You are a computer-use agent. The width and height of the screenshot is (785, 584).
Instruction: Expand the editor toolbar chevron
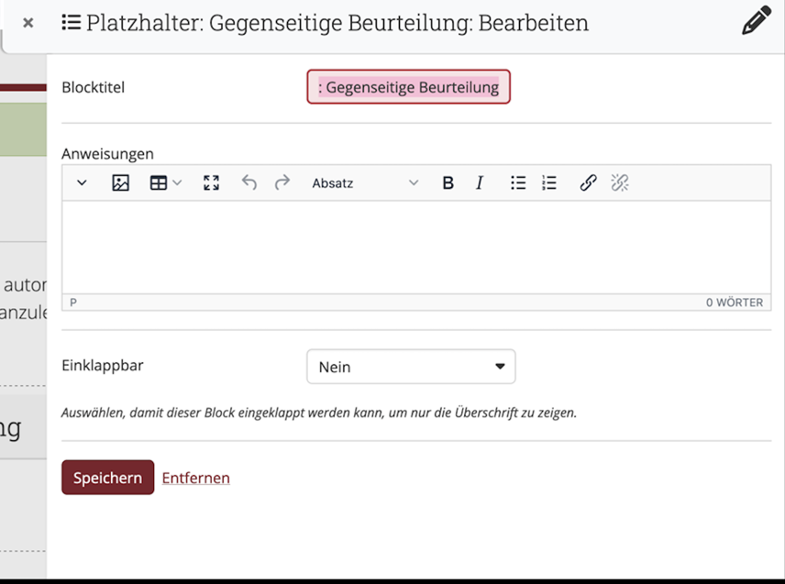(x=82, y=183)
